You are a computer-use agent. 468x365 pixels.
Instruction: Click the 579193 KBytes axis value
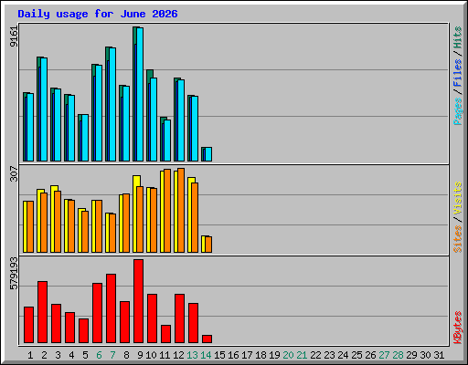pyautogui.click(x=14, y=274)
